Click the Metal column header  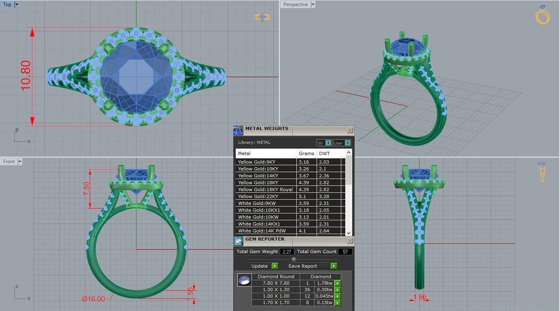(x=266, y=153)
